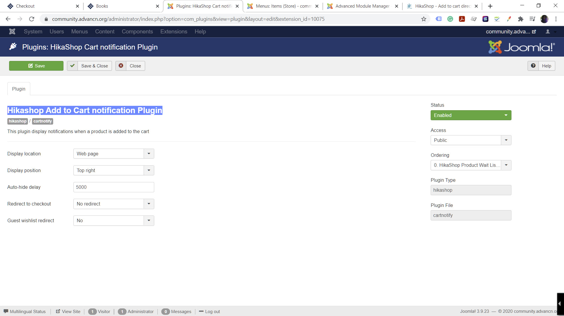Click the Grammarly extension icon
The image size is (564, 316).
tap(450, 19)
